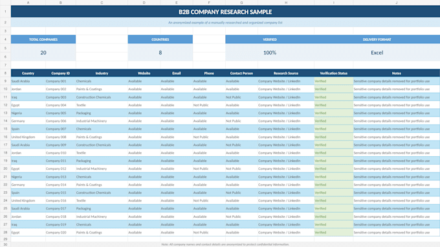
Task: Select Construction Chemicals for Company 003
Action: pyautogui.click(x=102, y=97)
